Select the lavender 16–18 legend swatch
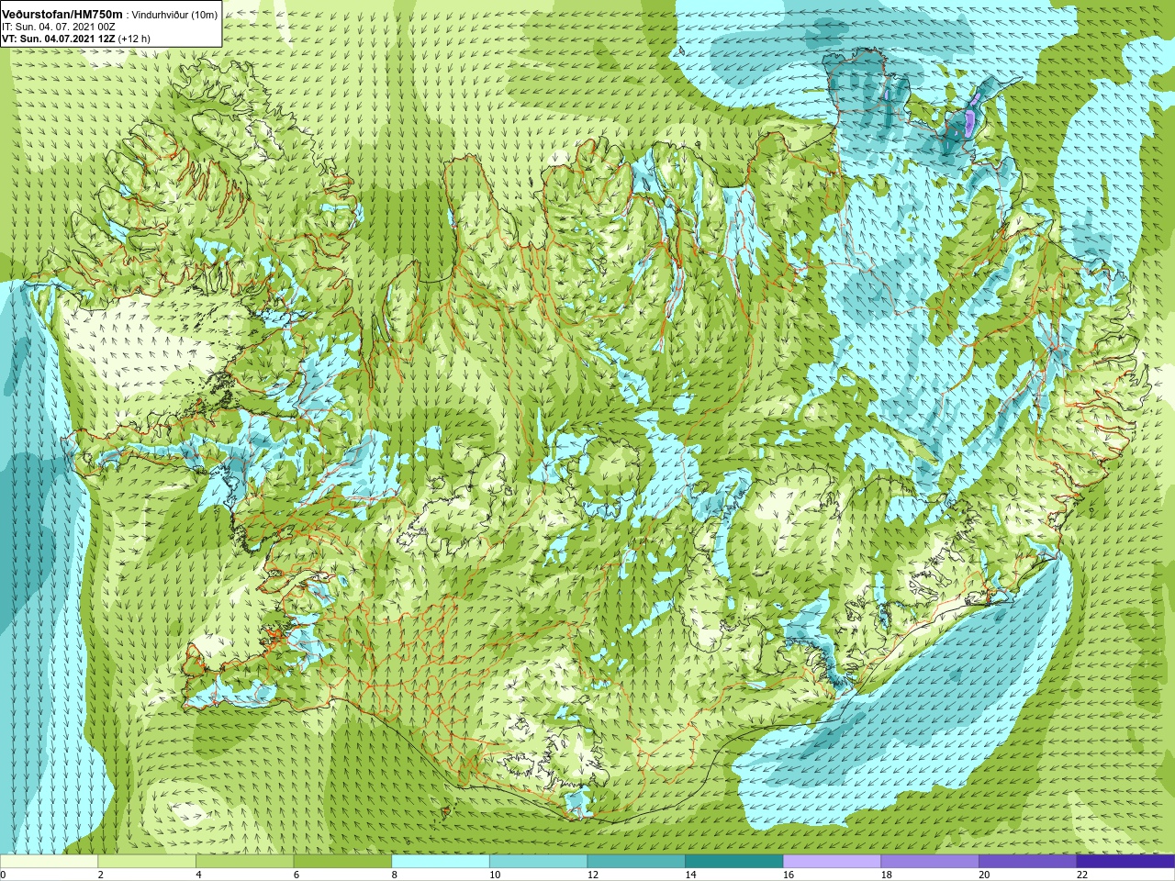The image size is (1175, 881). point(832,862)
